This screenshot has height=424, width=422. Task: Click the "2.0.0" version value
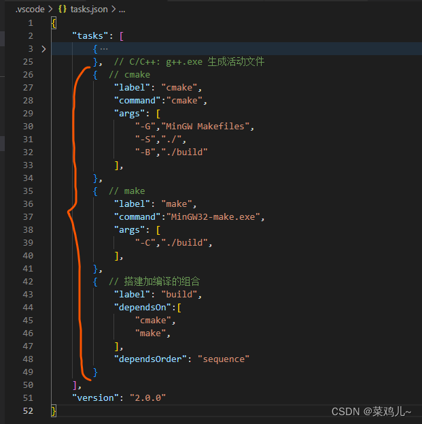pyautogui.click(x=147, y=397)
